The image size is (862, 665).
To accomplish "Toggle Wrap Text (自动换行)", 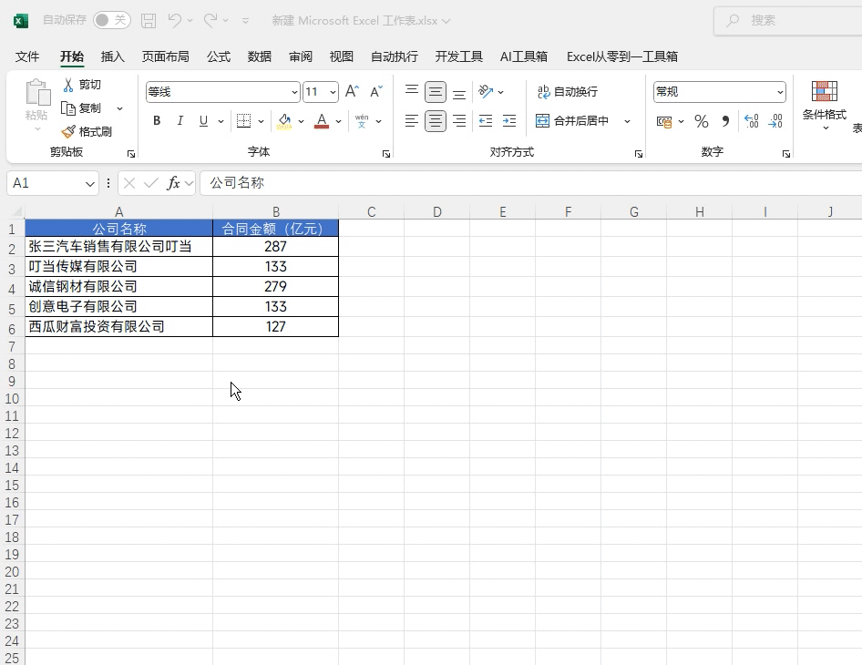I will pos(567,92).
